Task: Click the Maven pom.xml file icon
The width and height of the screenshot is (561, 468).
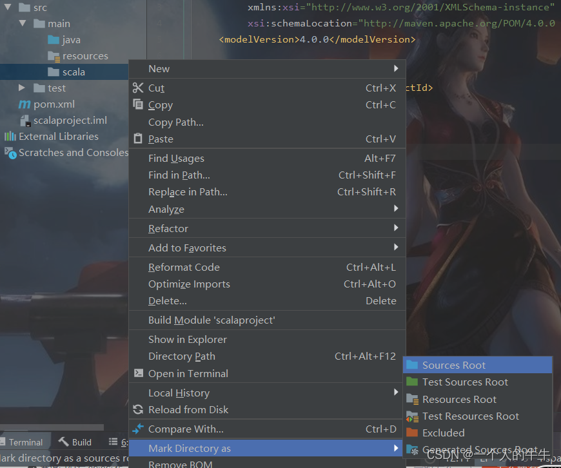Action: 25,104
